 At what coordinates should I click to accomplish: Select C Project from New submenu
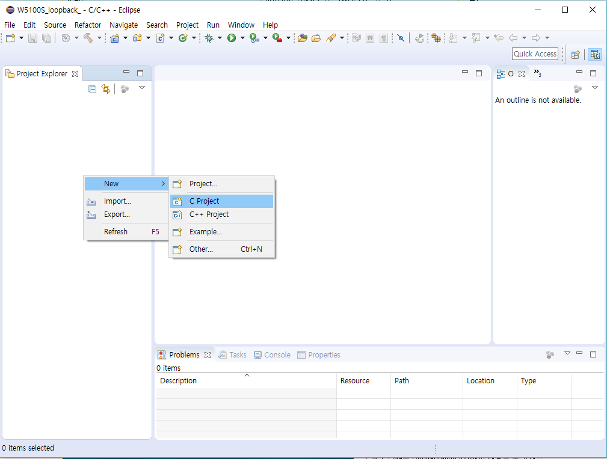(222, 201)
